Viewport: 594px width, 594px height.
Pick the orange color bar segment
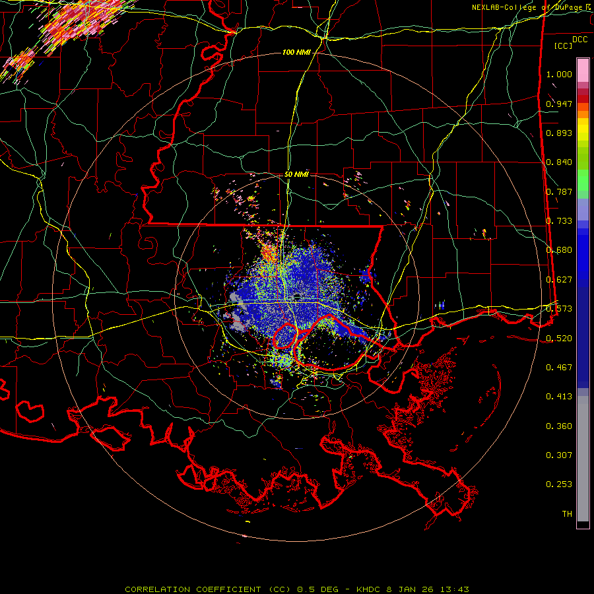583,114
